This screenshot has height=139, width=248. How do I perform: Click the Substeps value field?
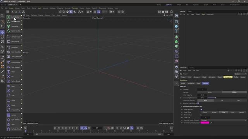click(202, 90)
